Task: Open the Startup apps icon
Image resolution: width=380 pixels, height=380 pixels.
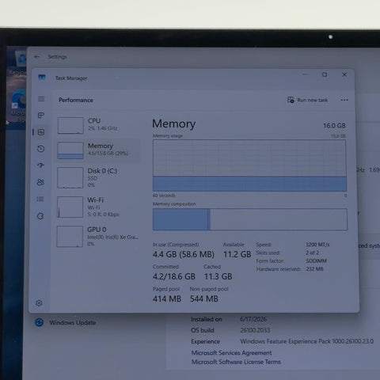Action: (40, 165)
